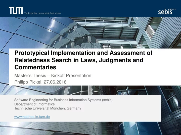Select the text 'Technische Universität München' beside the TUM logo
This screenshot has height=135, width=181.
(x=42, y=13)
